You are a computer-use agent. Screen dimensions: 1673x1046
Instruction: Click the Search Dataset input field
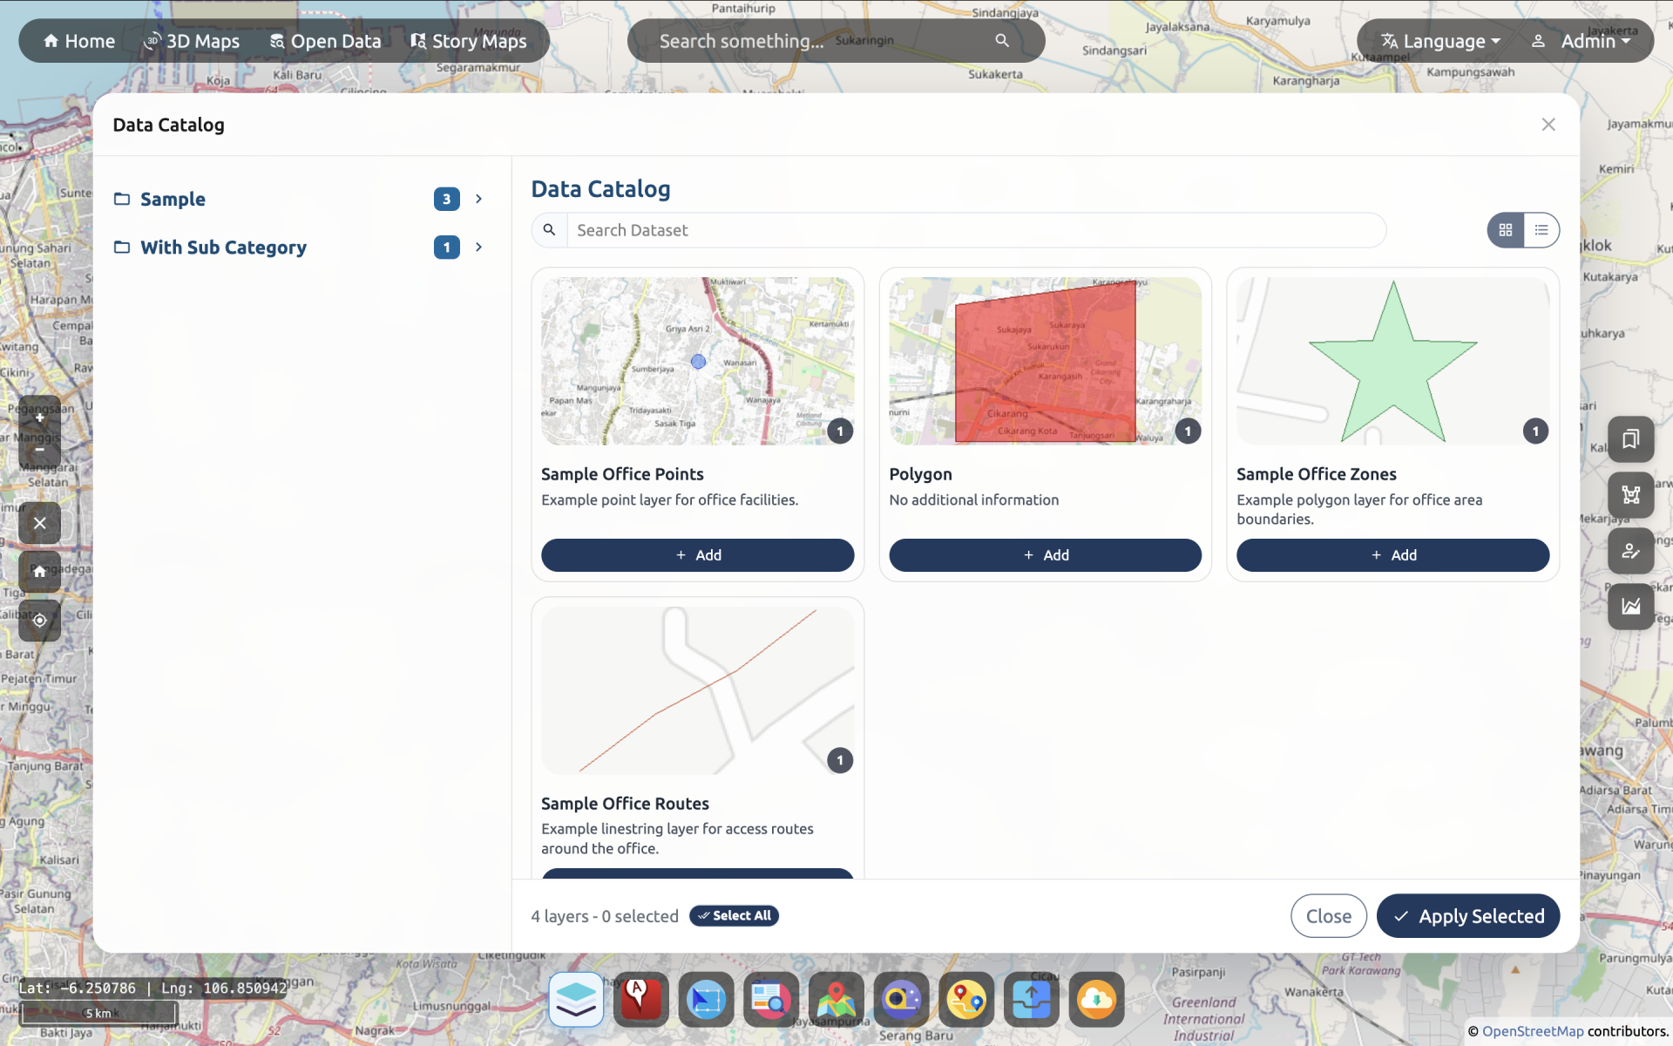click(x=976, y=230)
